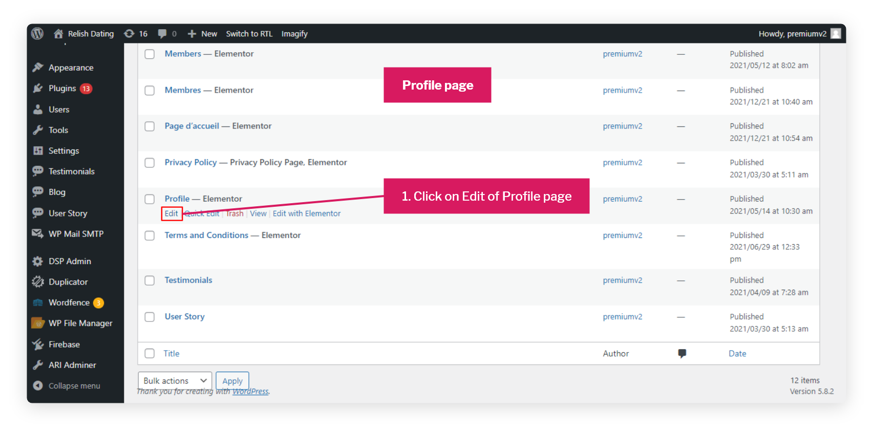
Task: Open the Howdy, premiumv2 account menu
Action: point(800,34)
